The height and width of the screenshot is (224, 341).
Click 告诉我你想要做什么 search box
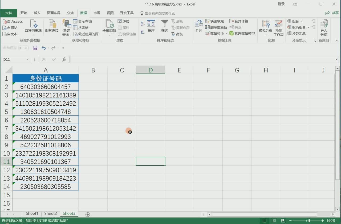[158, 13]
